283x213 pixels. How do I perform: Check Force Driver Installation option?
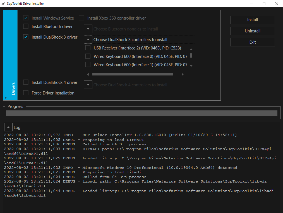pos(26,93)
